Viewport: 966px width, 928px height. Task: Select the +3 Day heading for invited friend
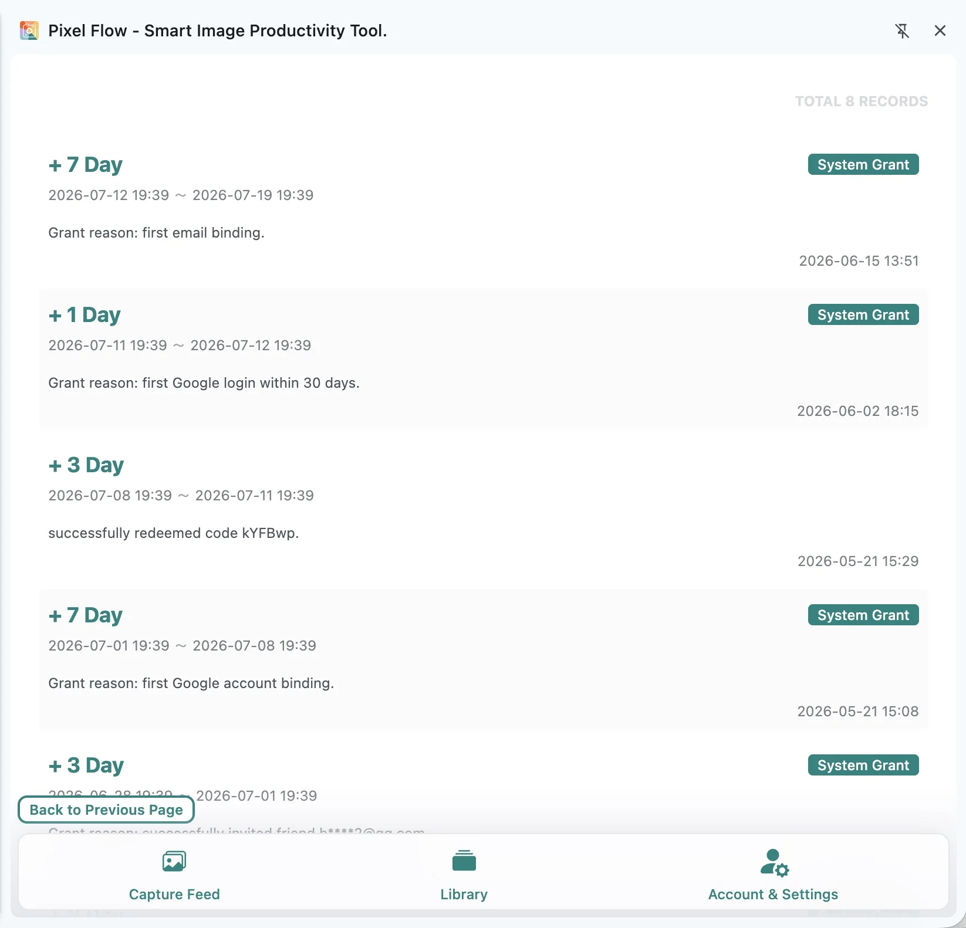(x=86, y=766)
